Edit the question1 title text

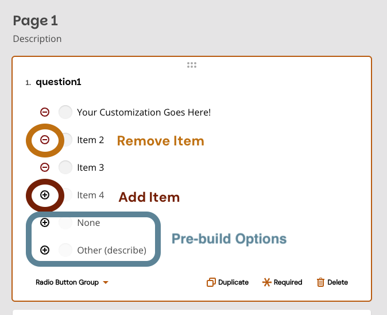click(x=59, y=82)
